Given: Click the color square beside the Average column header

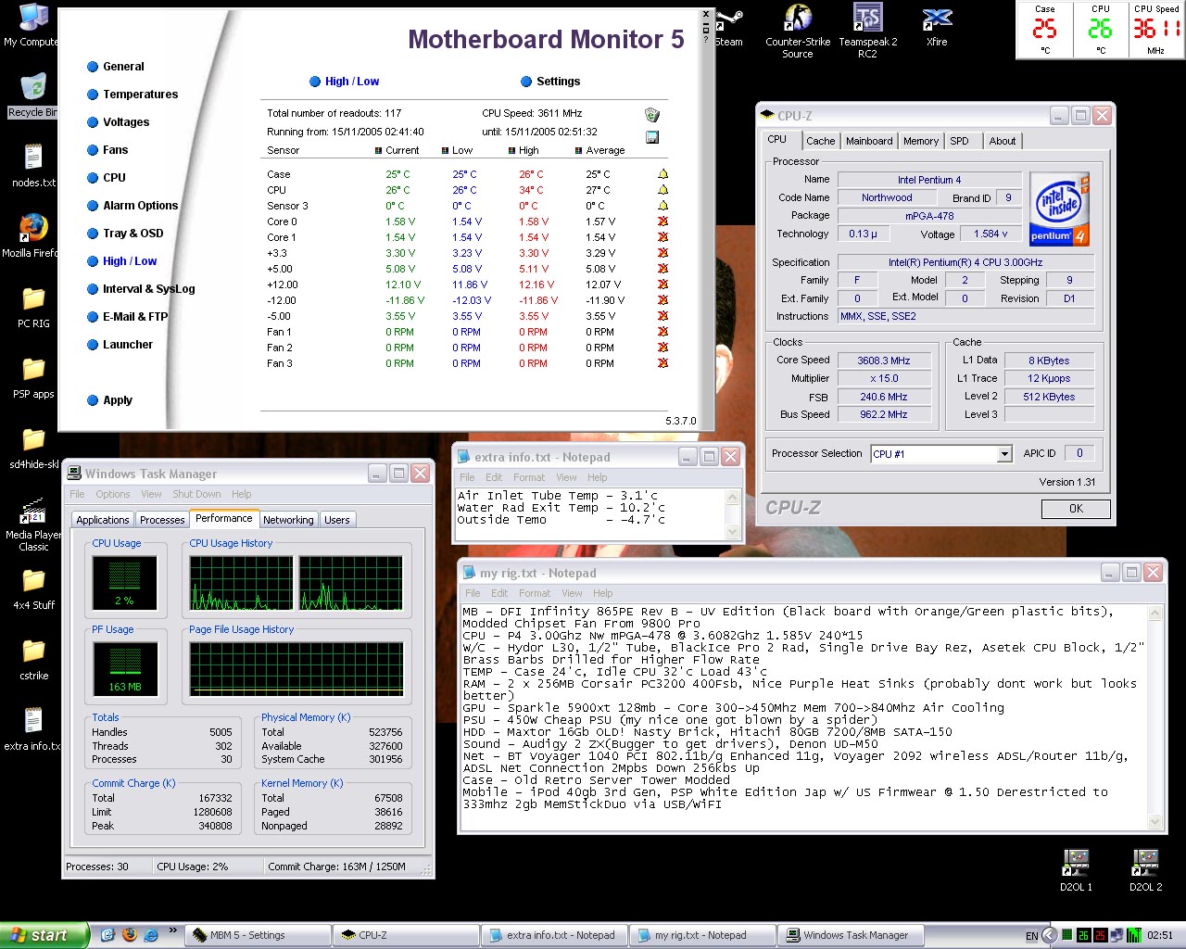Looking at the screenshot, I should coord(579,150).
